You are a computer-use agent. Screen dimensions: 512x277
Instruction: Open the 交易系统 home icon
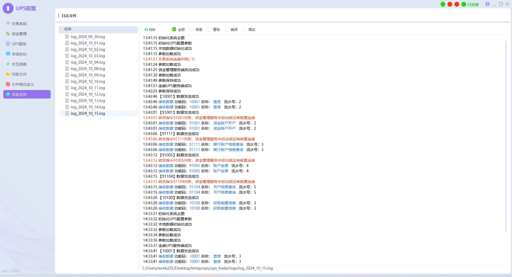tap(8, 24)
